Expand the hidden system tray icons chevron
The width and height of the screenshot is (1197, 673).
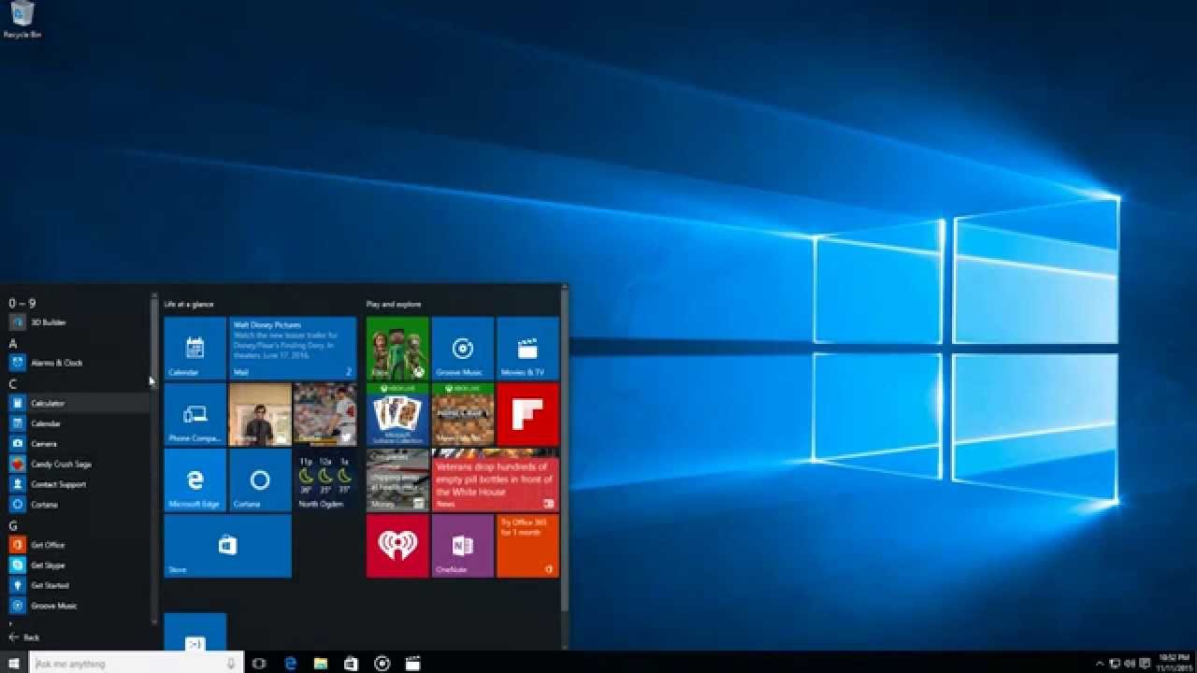[x=1100, y=664]
